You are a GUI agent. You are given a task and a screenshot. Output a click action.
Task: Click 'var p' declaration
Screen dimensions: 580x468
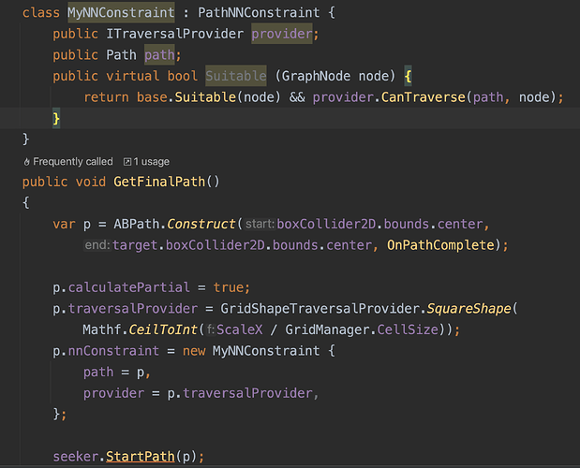click(x=72, y=225)
